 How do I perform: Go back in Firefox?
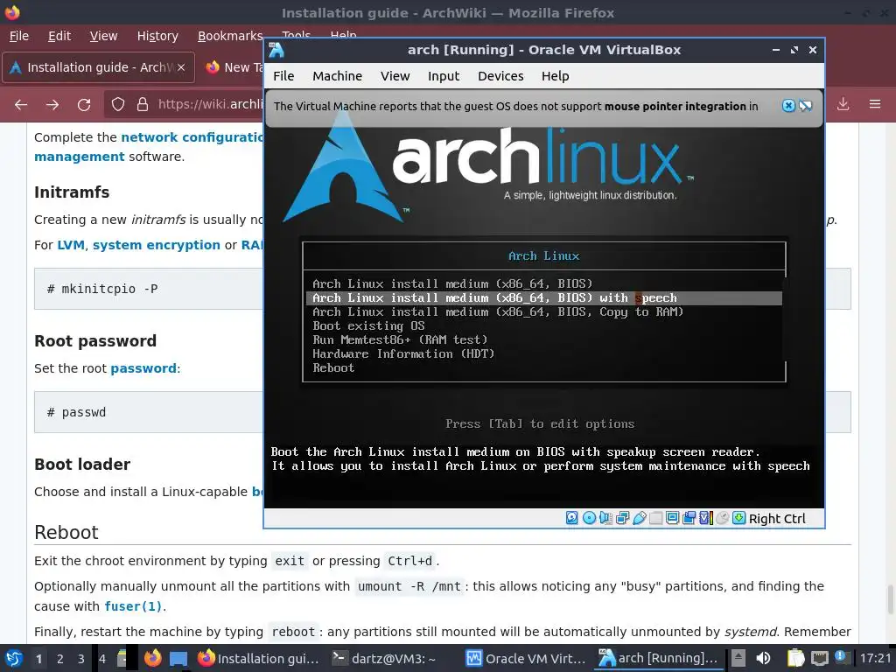[21, 105]
